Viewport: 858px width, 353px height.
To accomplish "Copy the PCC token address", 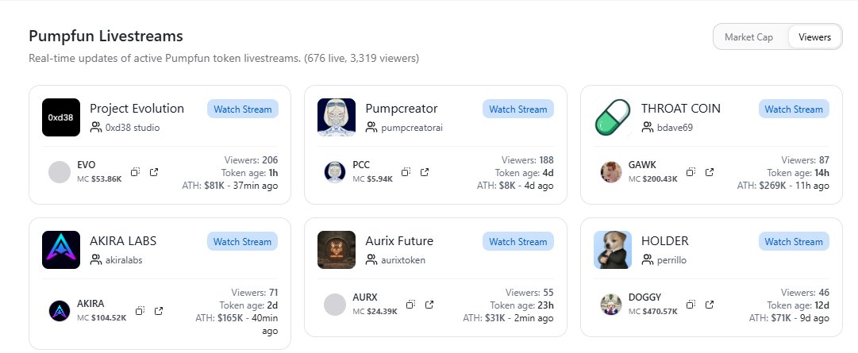I will click(406, 172).
